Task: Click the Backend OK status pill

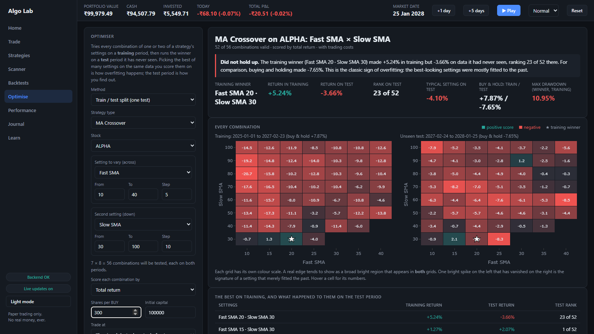Action: tap(38, 277)
